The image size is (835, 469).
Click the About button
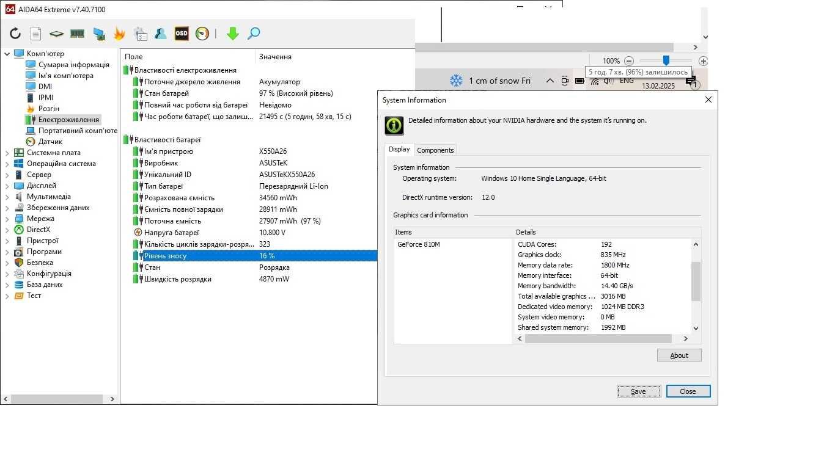pyautogui.click(x=679, y=355)
